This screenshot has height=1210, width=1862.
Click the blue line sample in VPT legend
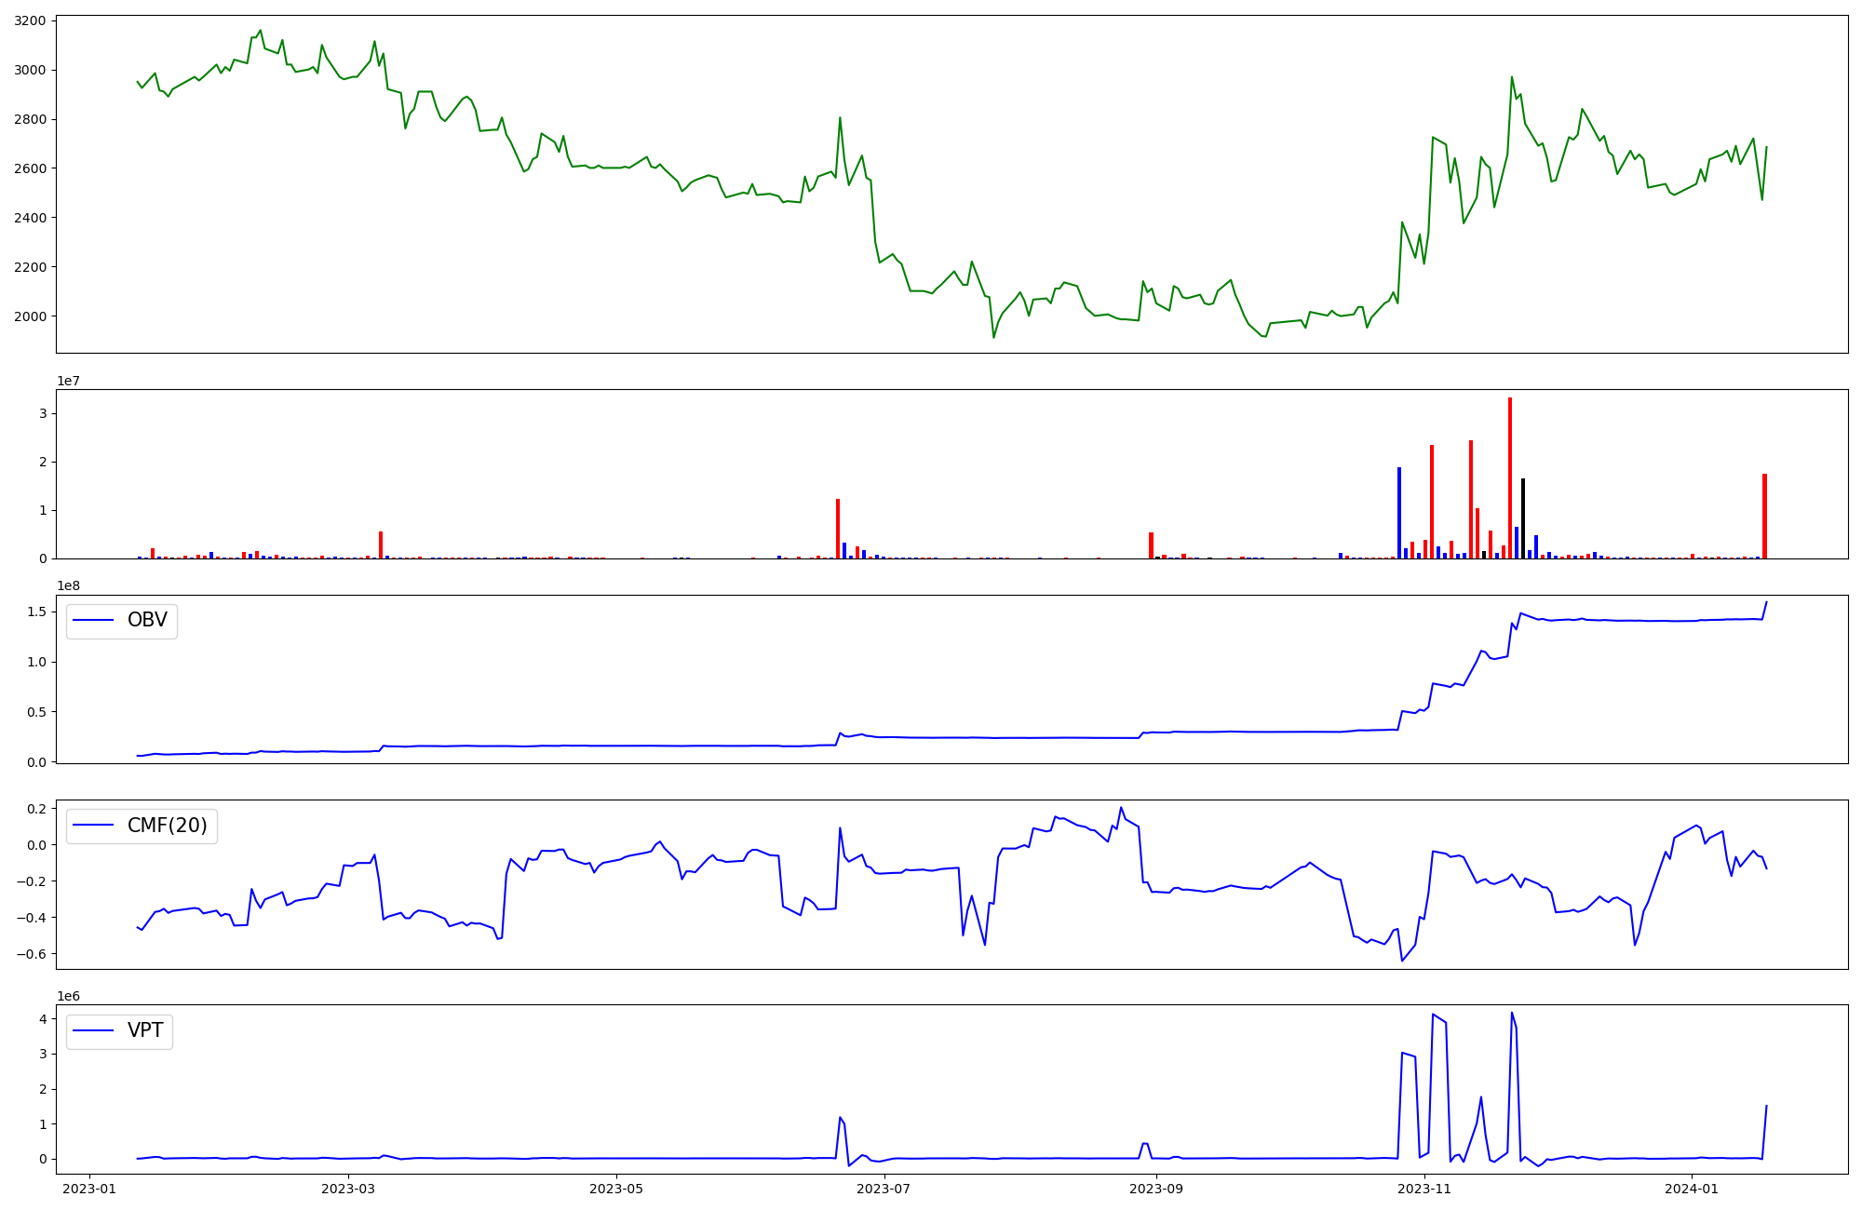[93, 1030]
